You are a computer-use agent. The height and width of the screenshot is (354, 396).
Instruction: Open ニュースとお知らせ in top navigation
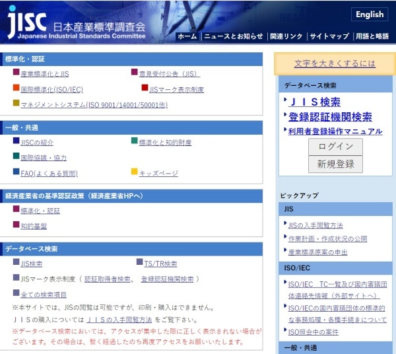[x=234, y=36]
